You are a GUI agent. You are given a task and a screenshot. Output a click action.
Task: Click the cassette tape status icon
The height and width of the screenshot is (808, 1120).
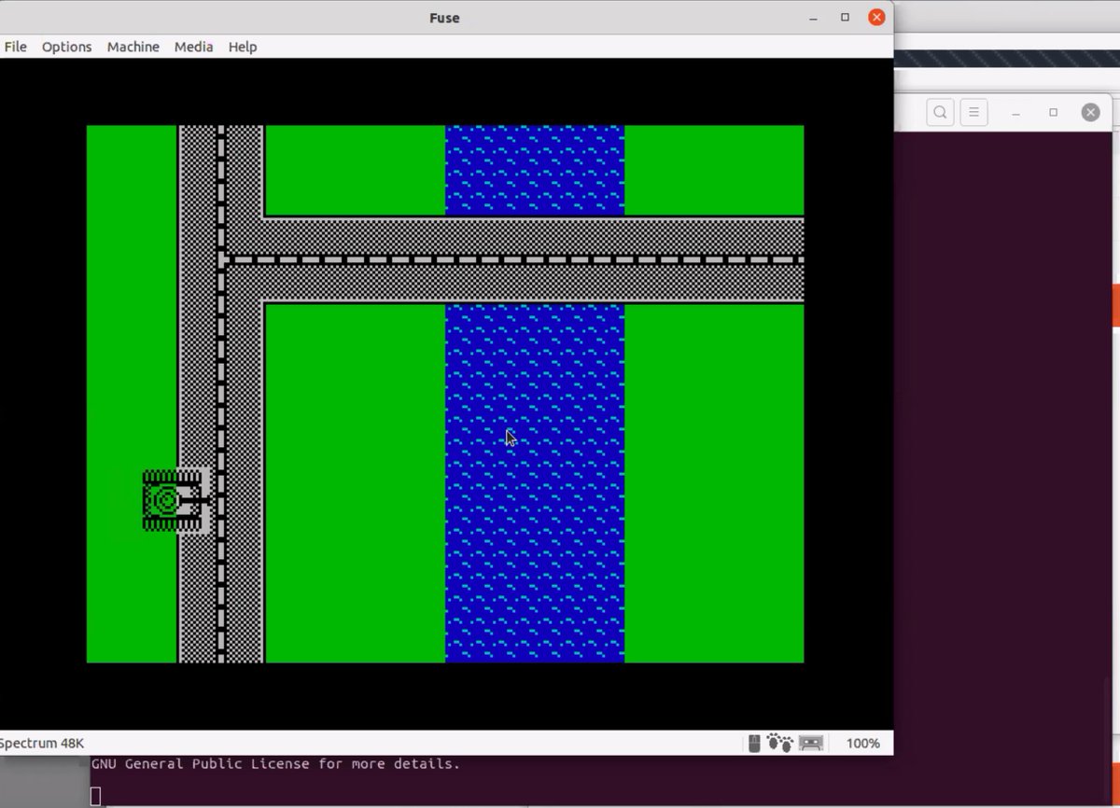pyautogui.click(x=811, y=743)
